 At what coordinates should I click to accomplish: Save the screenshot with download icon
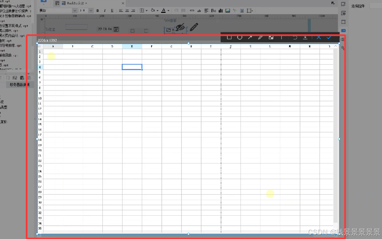click(x=305, y=37)
